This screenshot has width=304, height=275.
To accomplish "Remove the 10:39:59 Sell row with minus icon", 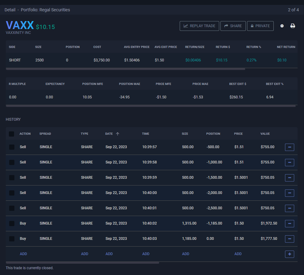I will [x=289, y=178].
